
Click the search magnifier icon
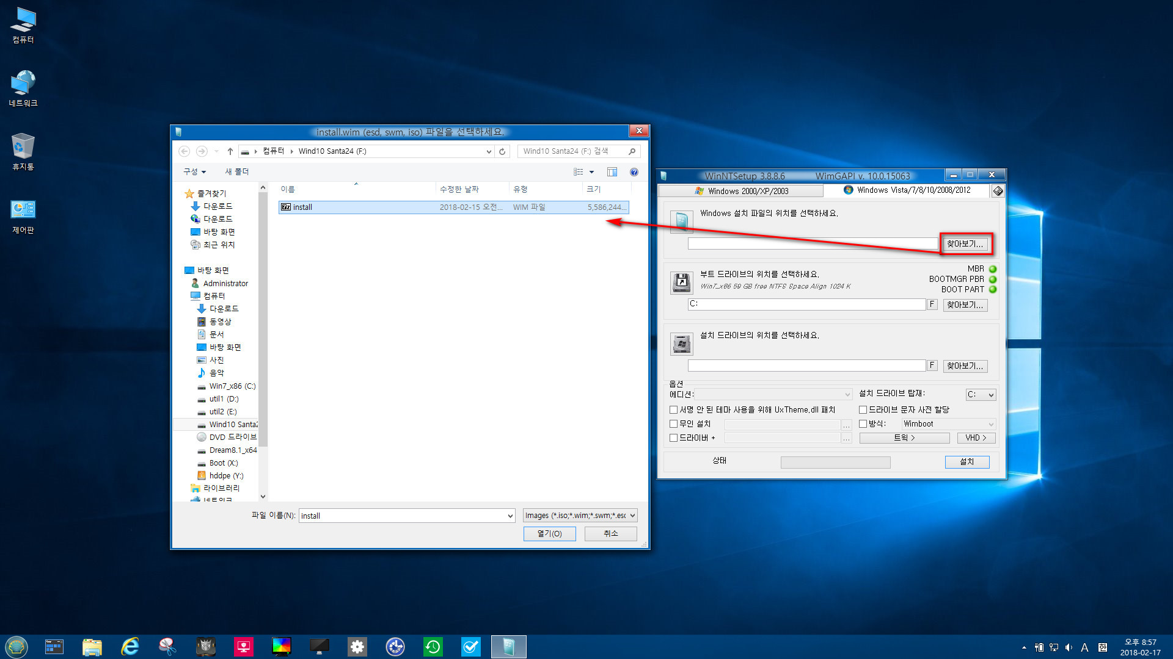click(632, 151)
